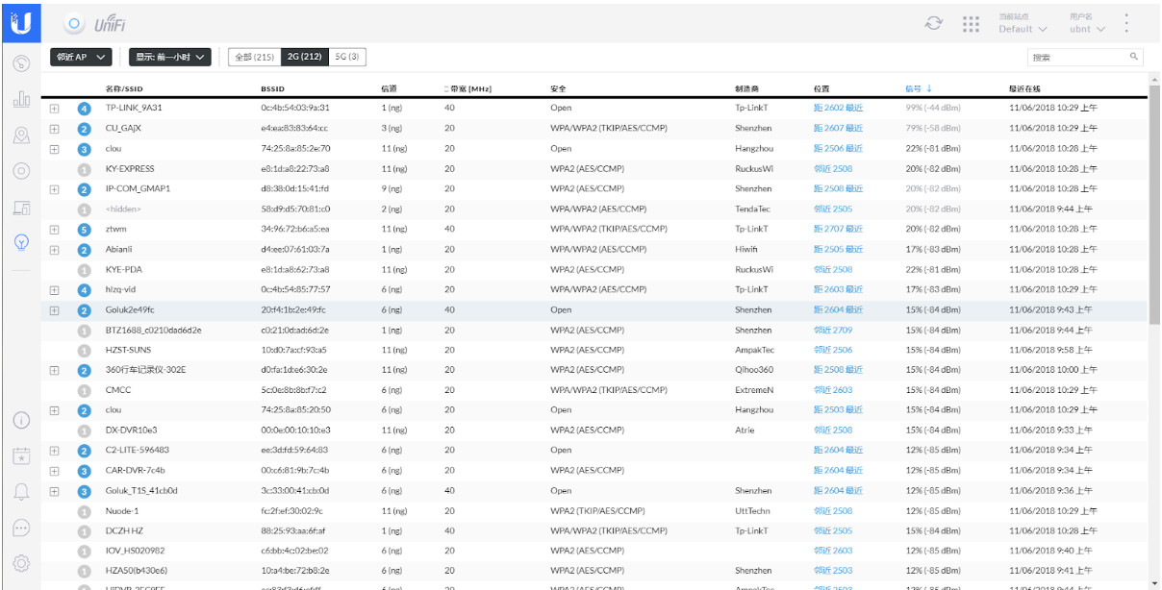
Task: Expand the ztwm row
Action: point(55,230)
